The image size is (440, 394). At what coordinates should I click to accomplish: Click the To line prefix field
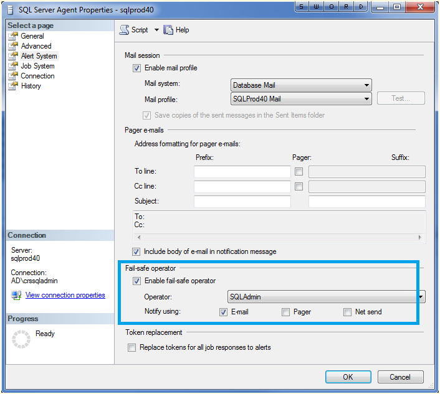coord(242,172)
